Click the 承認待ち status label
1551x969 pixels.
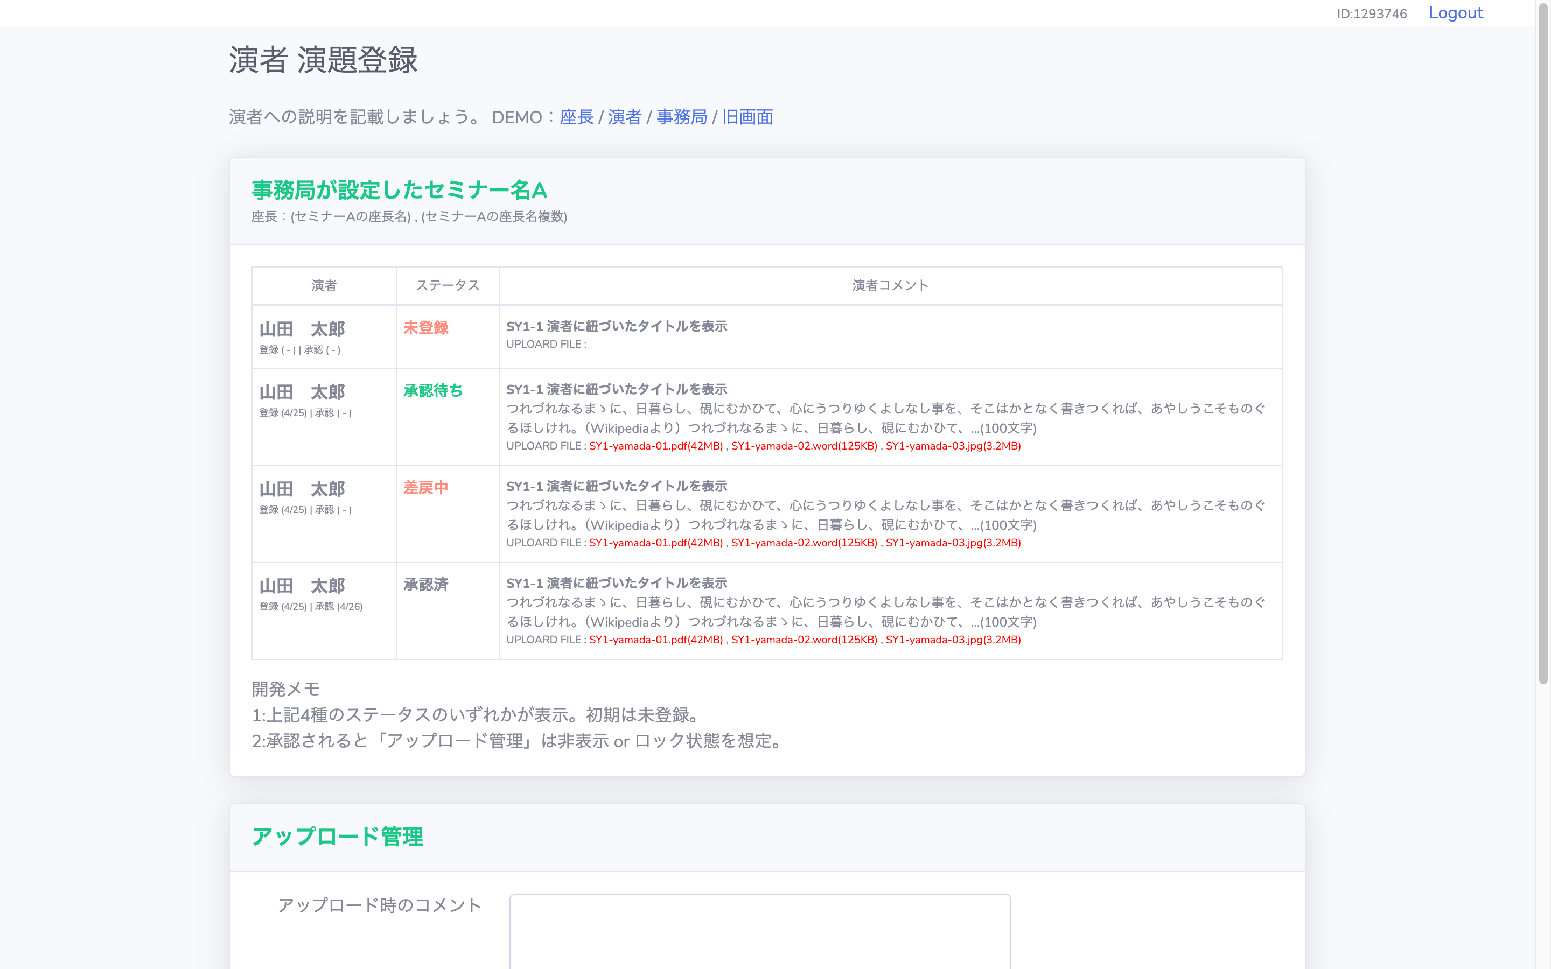431,391
